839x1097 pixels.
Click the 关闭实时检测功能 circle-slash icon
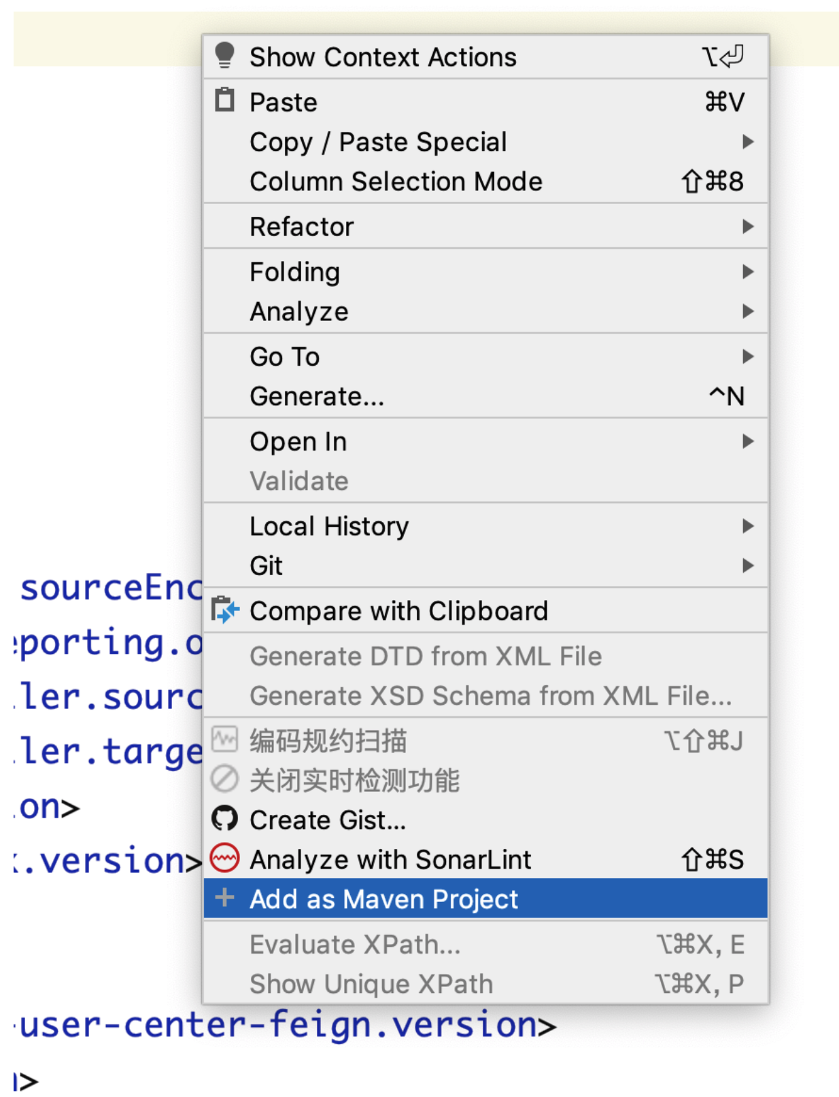(x=224, y=780)
